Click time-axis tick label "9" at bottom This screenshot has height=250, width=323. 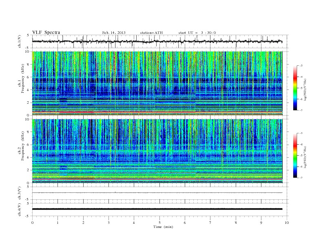click(x=261, y=223)
